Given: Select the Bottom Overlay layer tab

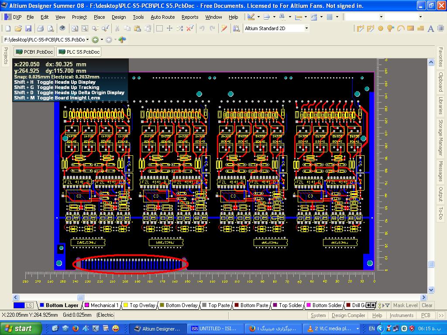Looking at the screenshot, I should coord(179,305).
